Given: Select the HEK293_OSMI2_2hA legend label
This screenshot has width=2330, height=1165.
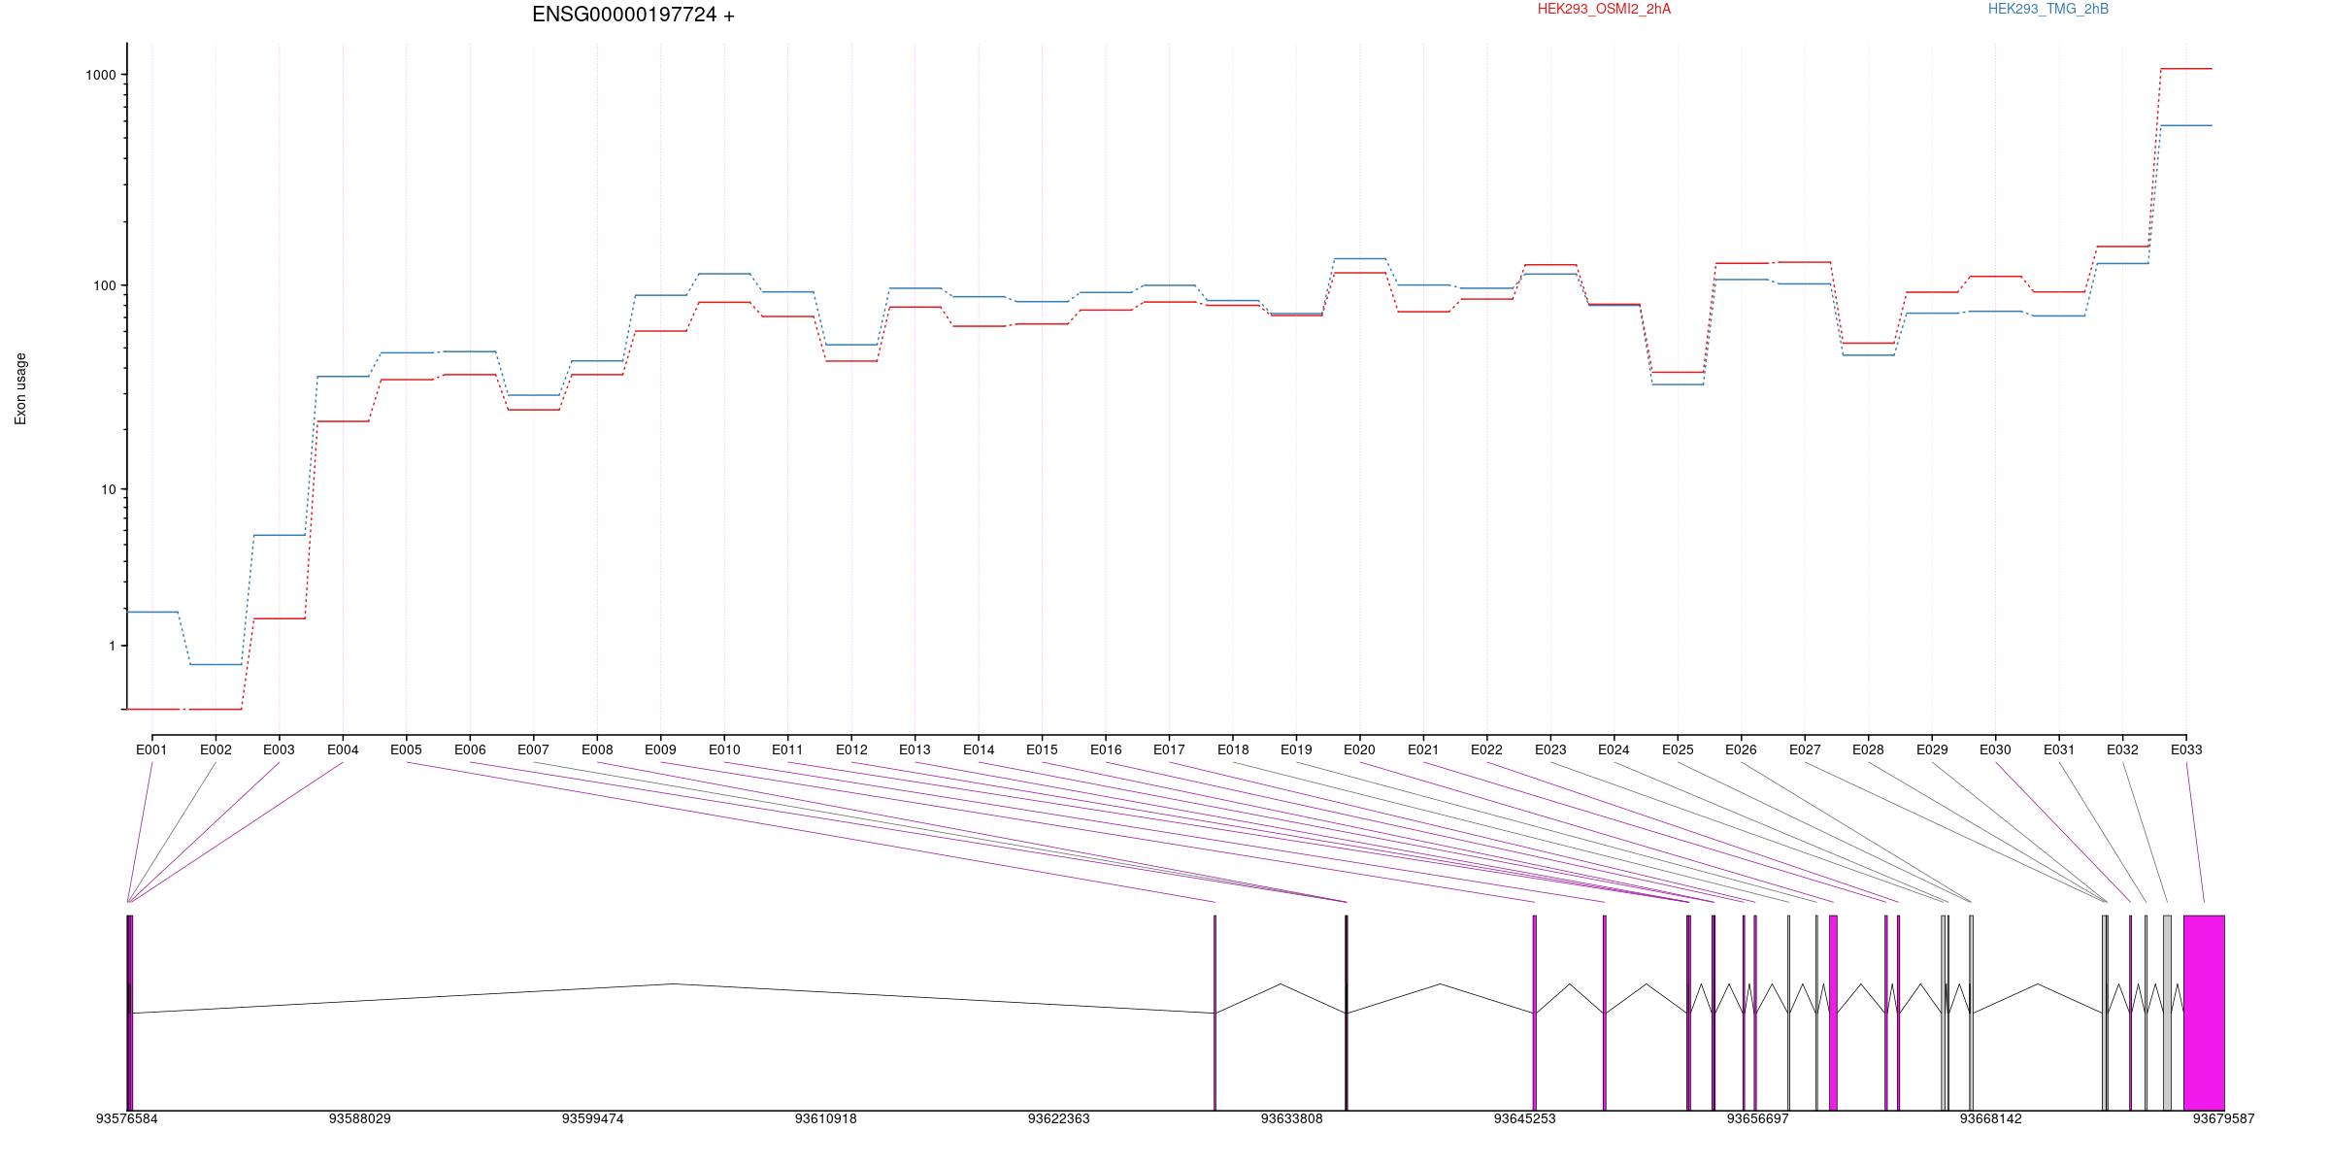Looking at the screenshot, I should pyautogui.click(x=1604, y=9).
